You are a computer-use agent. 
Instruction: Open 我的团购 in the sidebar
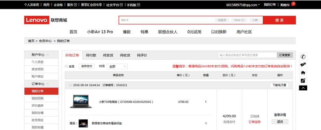tap(37, 98)
